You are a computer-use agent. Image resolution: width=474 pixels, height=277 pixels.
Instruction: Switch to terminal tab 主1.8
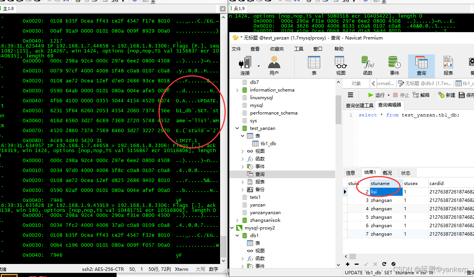coord(8,8)
